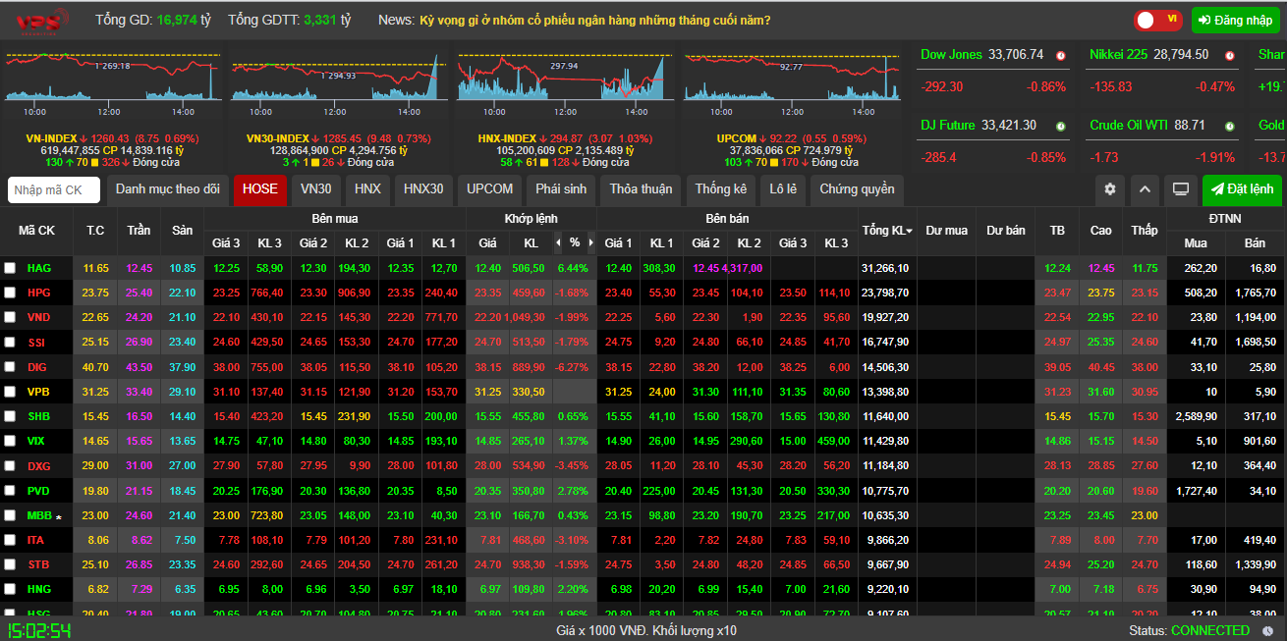Click left arrow next to % column
This screenshot has height=641, width=1287.
tap(559, 242)
